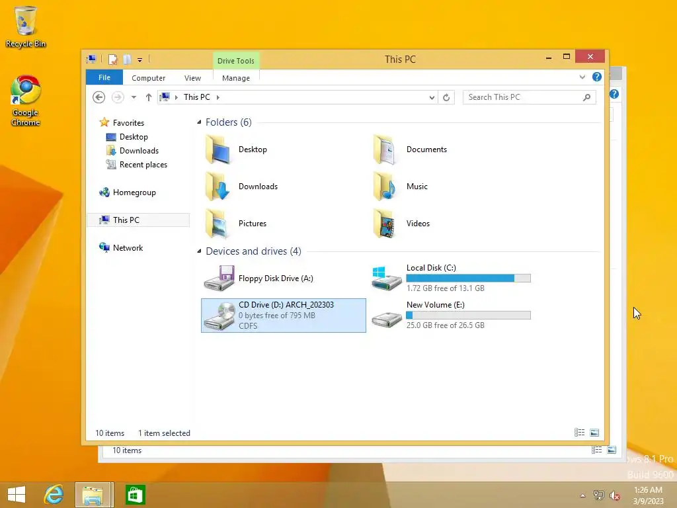Expand the chevron after This PC breadcrumb
This screenshot has height=508, width=677.
pyautogui.click(x=218, y=97)
